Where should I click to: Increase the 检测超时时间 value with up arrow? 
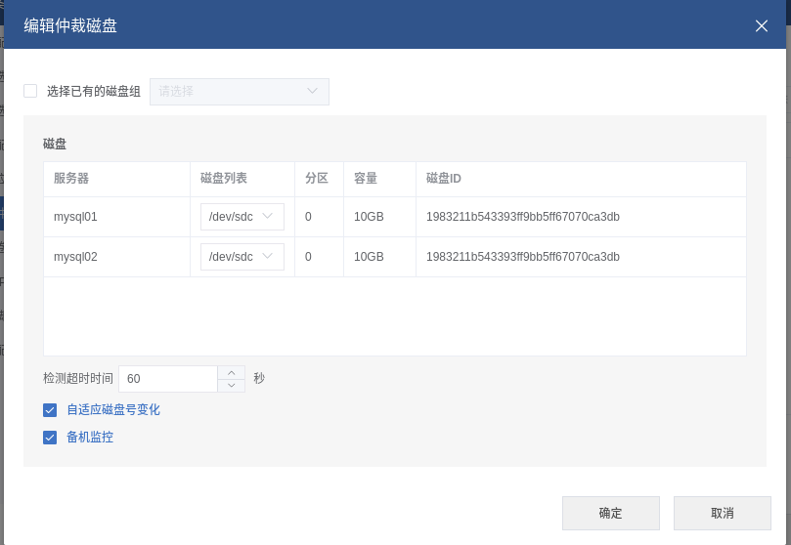231,372
